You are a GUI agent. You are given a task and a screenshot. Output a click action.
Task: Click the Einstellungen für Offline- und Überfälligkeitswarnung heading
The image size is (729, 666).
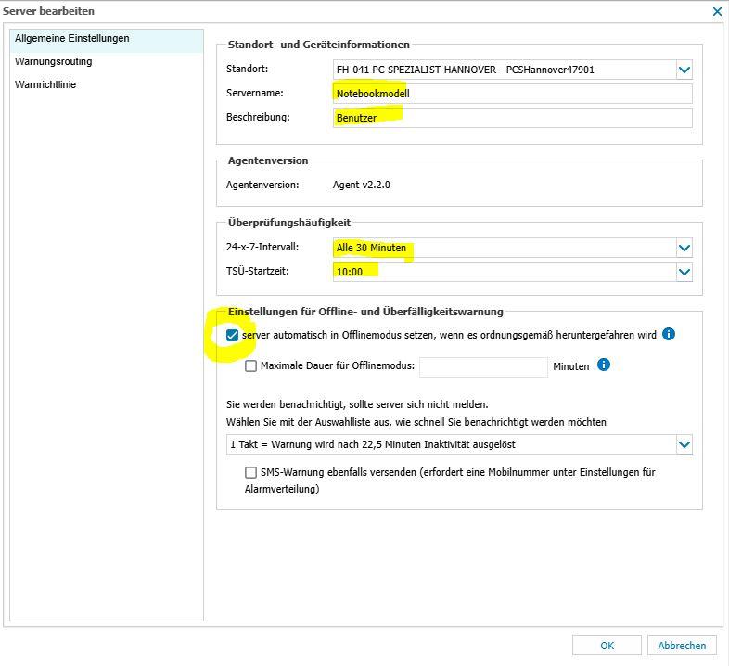(365, 312)
